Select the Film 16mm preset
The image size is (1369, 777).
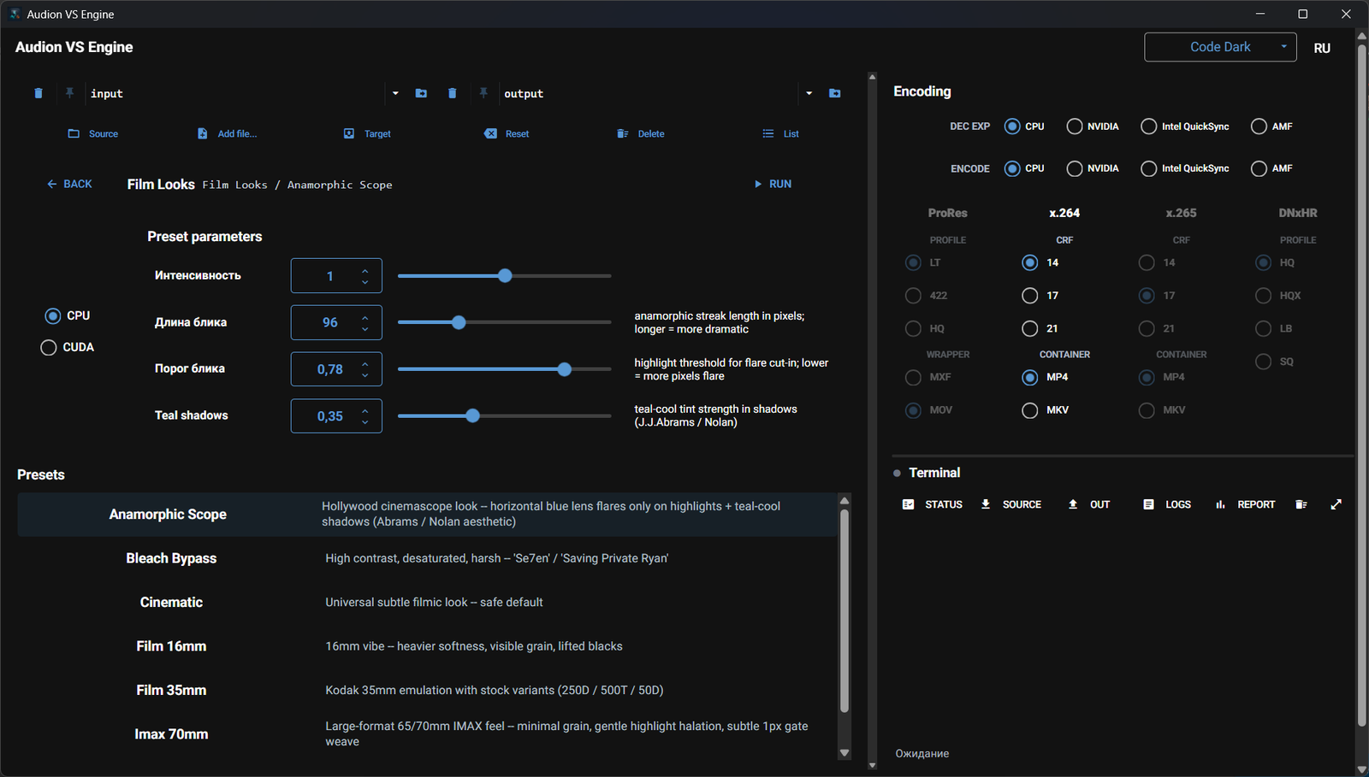tap(427, 646)
